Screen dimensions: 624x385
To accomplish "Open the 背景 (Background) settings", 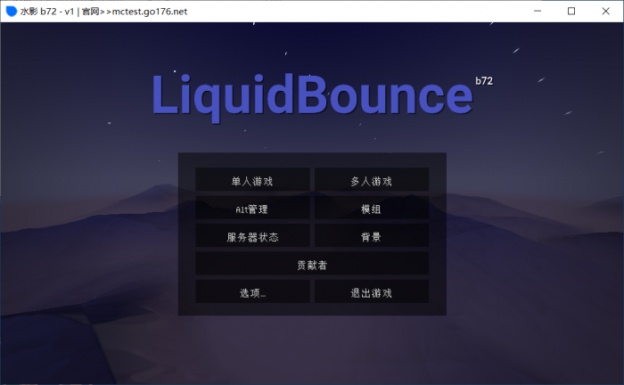I will pyautogui.click(x=372, y=237).
